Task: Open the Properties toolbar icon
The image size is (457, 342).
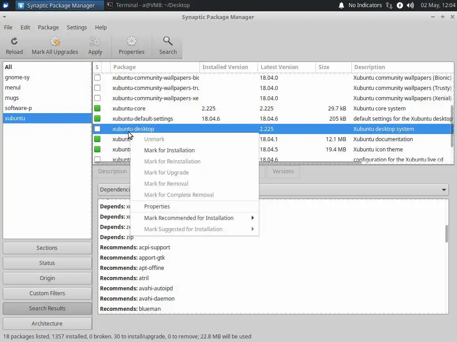Action: point(132,41)
